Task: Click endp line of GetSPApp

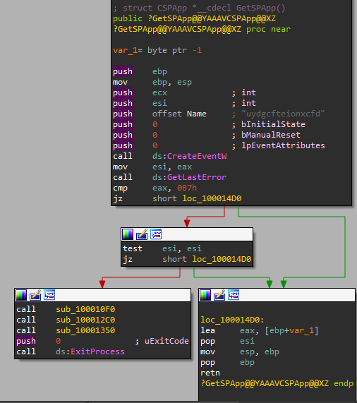Action: (277, 383)
